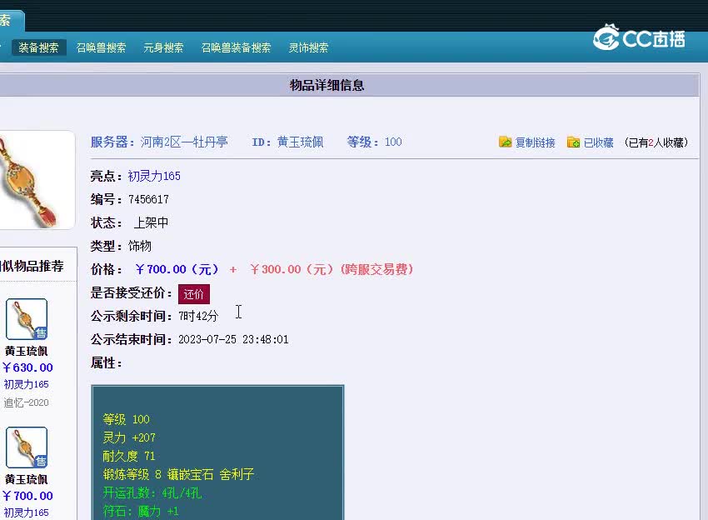Screen dimensions: 708x520
Task: Click the 已有2人收藏 count text
Action: click(x=656, y=142)
